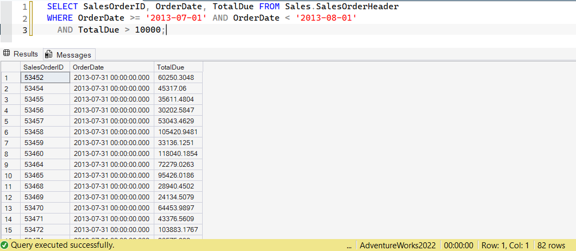This screenshot has height=251, width=576.
Task: Select row header 8 in results grid
Action: pyautogui.click(x=10, y=154)
